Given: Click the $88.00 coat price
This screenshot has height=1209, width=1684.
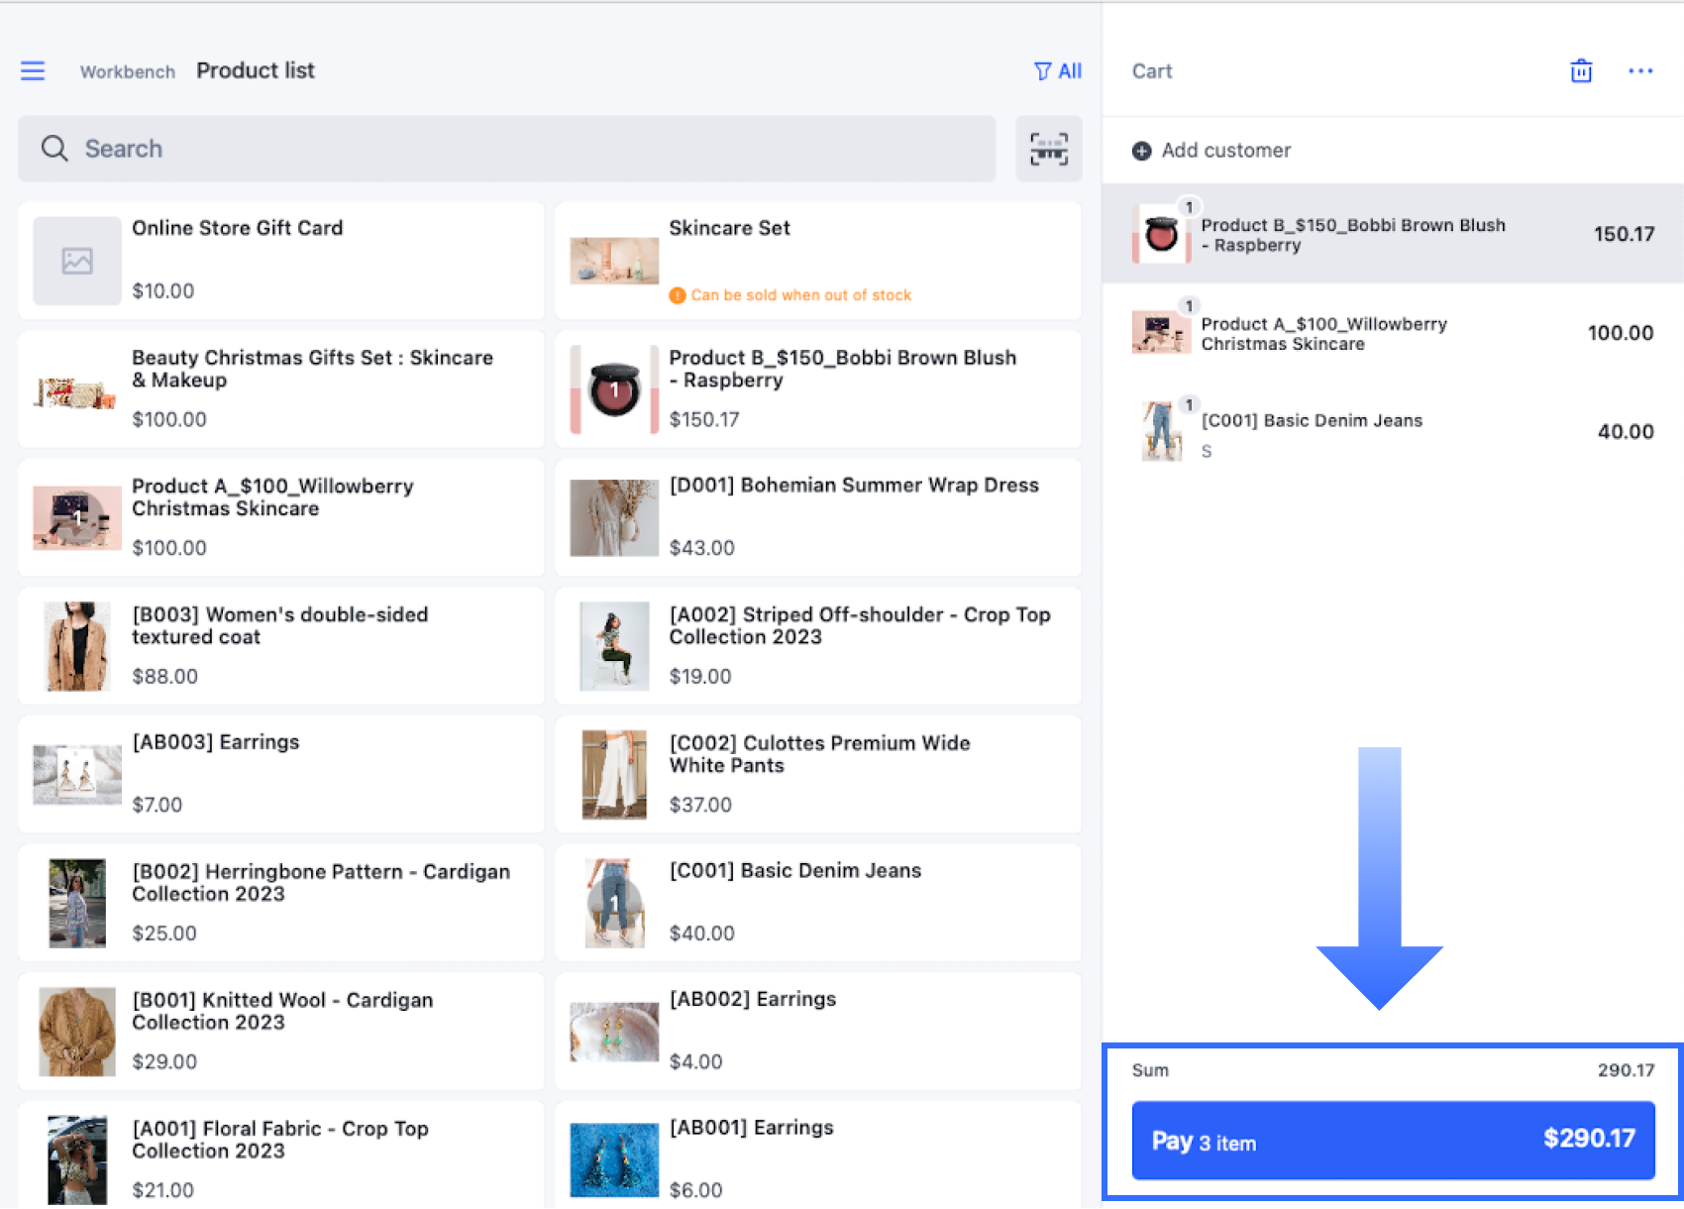Looking at the screenshot, I should (164, 677).
